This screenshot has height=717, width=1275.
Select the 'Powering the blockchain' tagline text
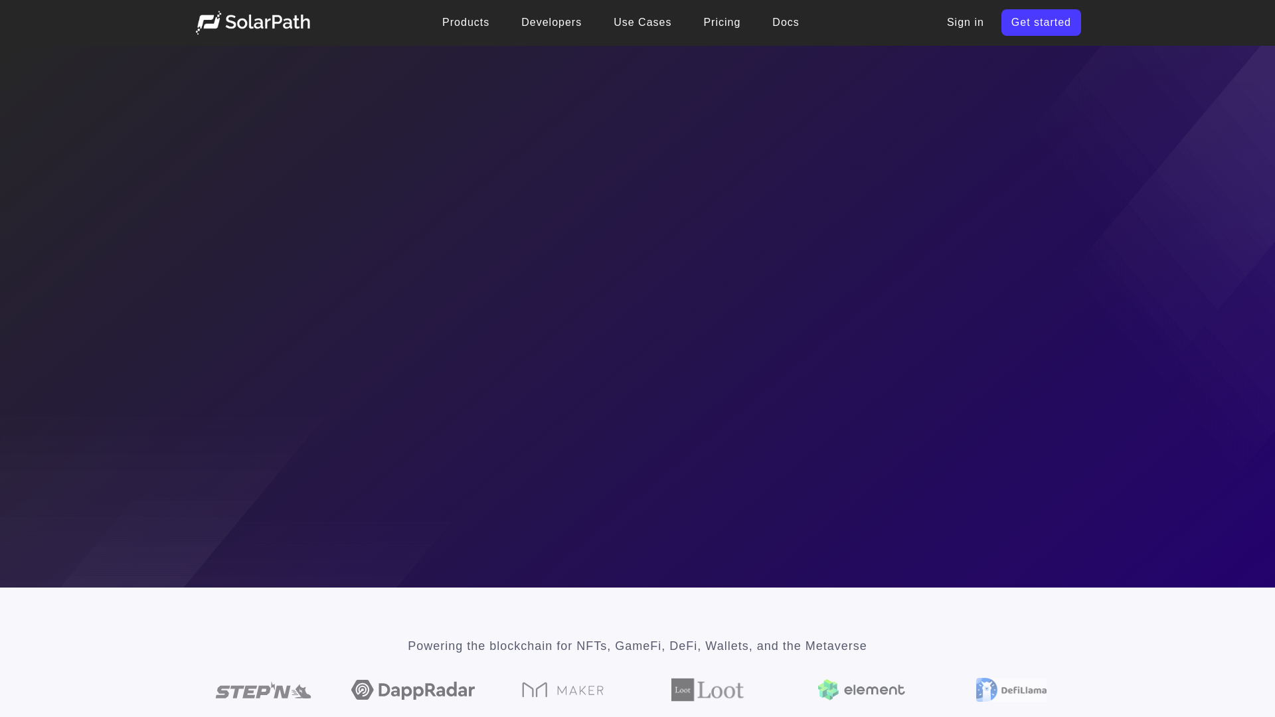pos(637,646)
